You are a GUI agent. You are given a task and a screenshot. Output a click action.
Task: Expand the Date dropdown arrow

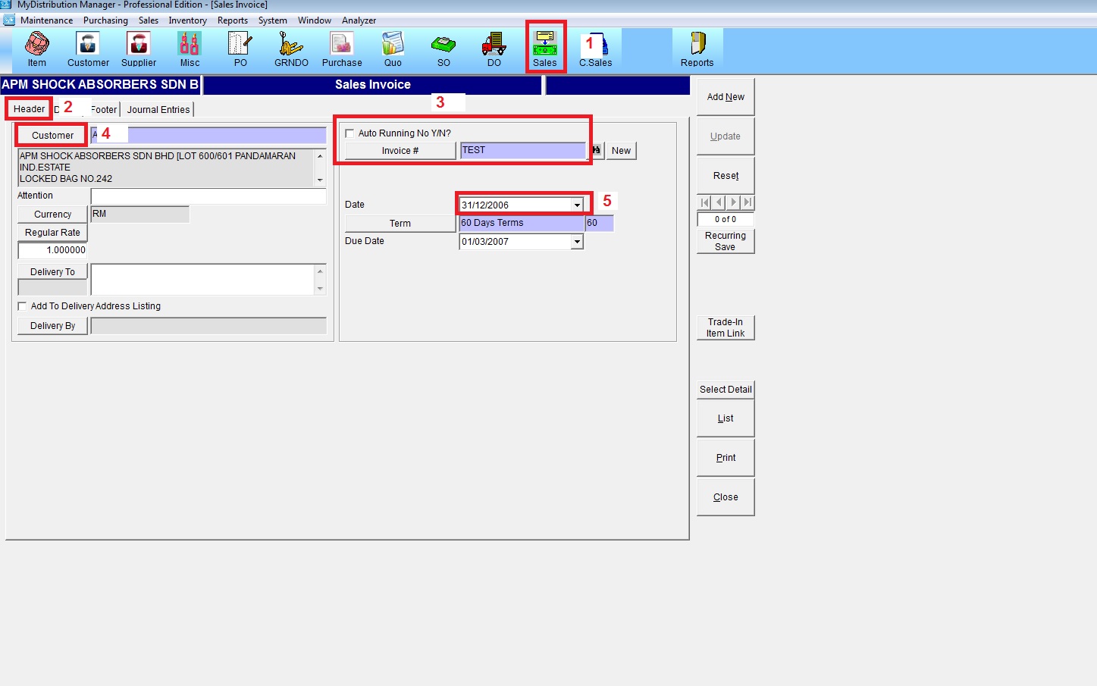(x=577, y=205)
